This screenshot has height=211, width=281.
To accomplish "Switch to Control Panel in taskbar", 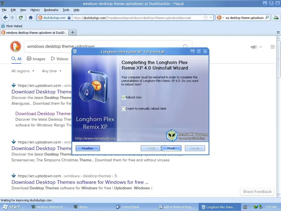I will point(128,207).
